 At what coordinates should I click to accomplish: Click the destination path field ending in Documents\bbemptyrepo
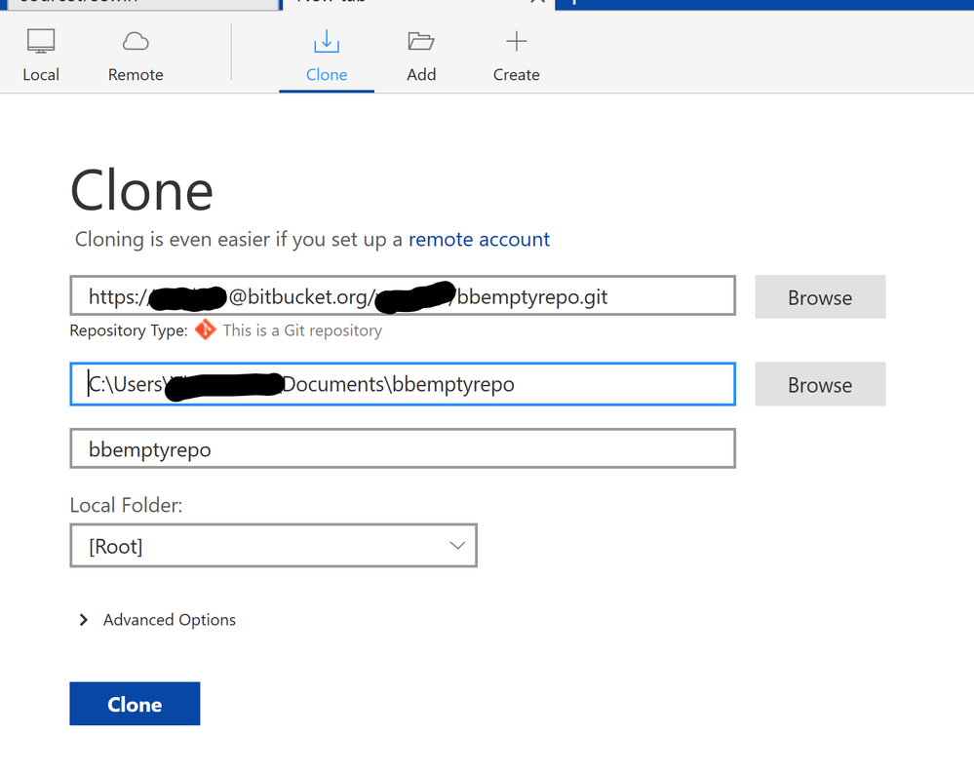pos(403,384)
